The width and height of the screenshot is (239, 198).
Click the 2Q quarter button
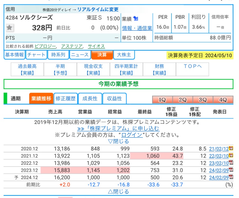click(183, 100)
